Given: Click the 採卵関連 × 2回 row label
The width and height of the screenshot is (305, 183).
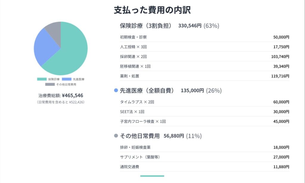Looking at the screenshot, I should (x=133, y=57).
